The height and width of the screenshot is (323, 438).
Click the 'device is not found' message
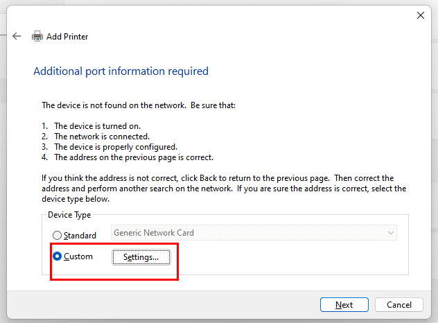pyautogui.click(x=139, y=105)
